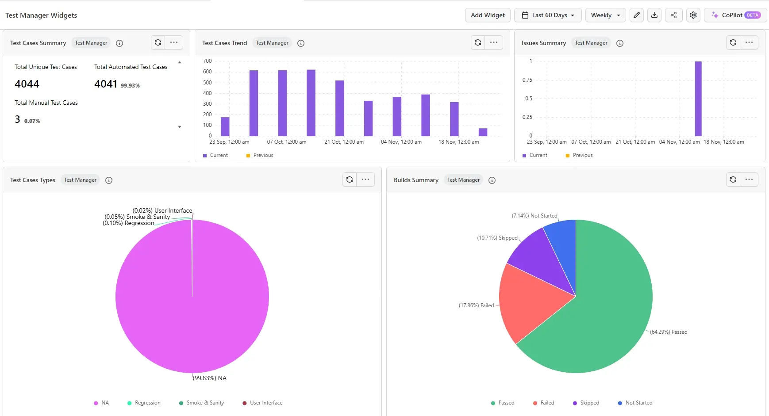Open the info tooltip for Test Cases Trend
Viewport: 769px width, 416px height.
pyautogui.click(x=301, y=43)
